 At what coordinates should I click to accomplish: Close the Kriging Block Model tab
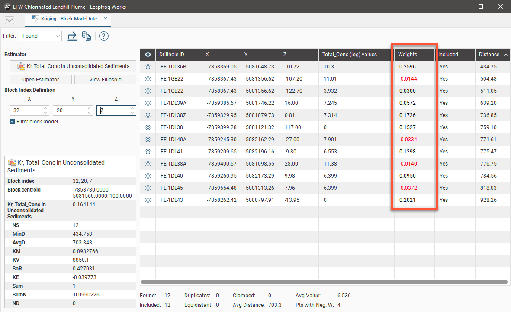[x=106, y=19]
